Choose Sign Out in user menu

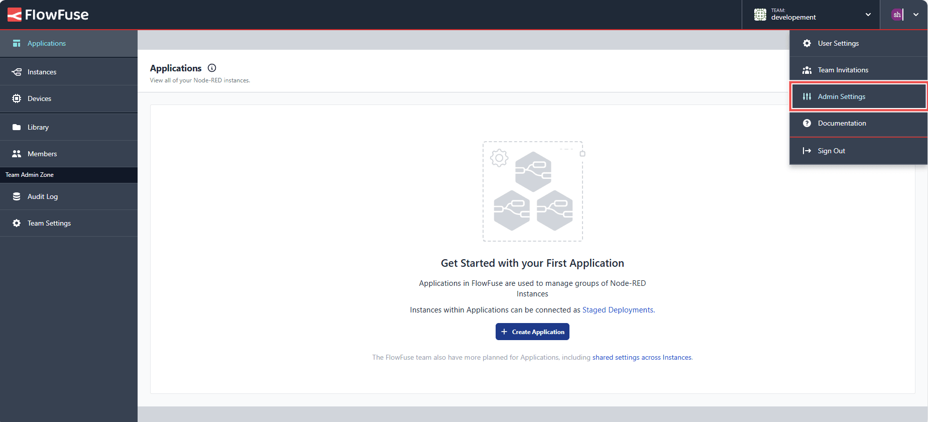[831, 151]
